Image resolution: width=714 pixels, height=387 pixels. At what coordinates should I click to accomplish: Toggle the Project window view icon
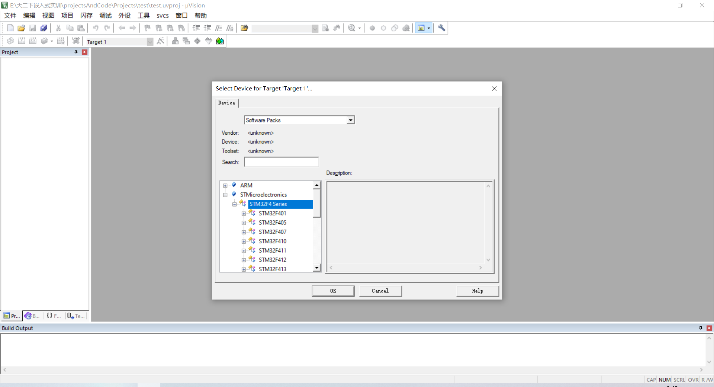pos(421,28)
